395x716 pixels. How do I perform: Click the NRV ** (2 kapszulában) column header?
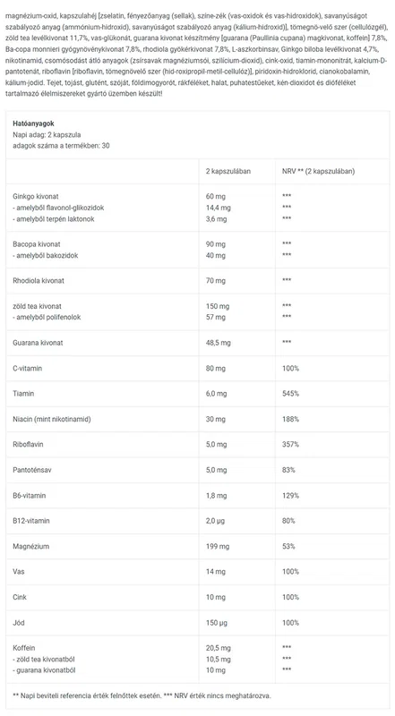pyautogui.click(x=318, y=171)
